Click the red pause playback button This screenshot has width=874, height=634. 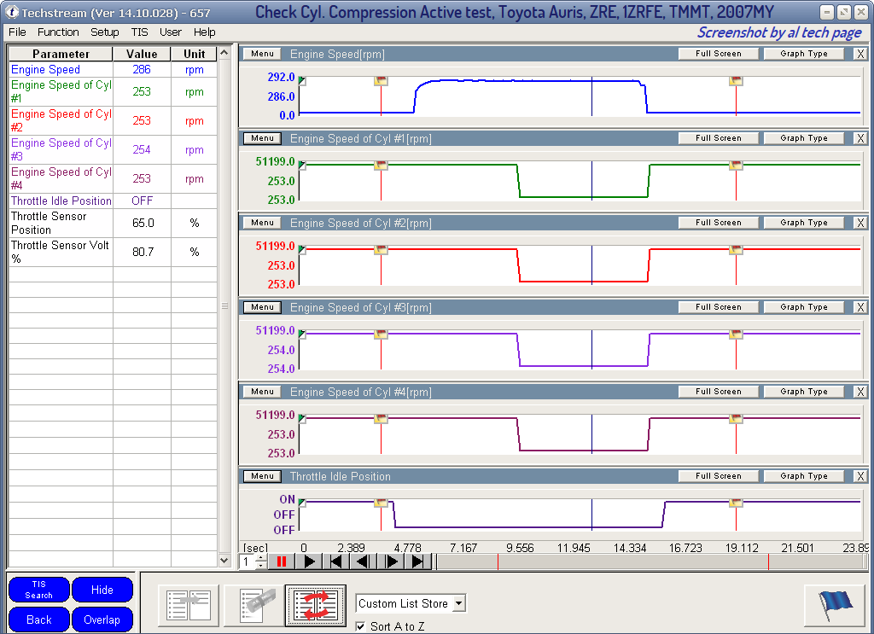[x=282, y=561]
